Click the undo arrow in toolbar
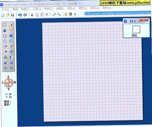The height and width of the screenshot is (127, 152). 20,15
